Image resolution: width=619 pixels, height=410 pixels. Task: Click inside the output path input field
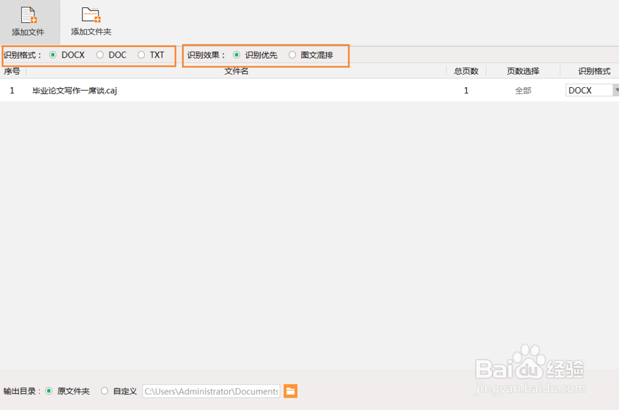coord(210,391)
